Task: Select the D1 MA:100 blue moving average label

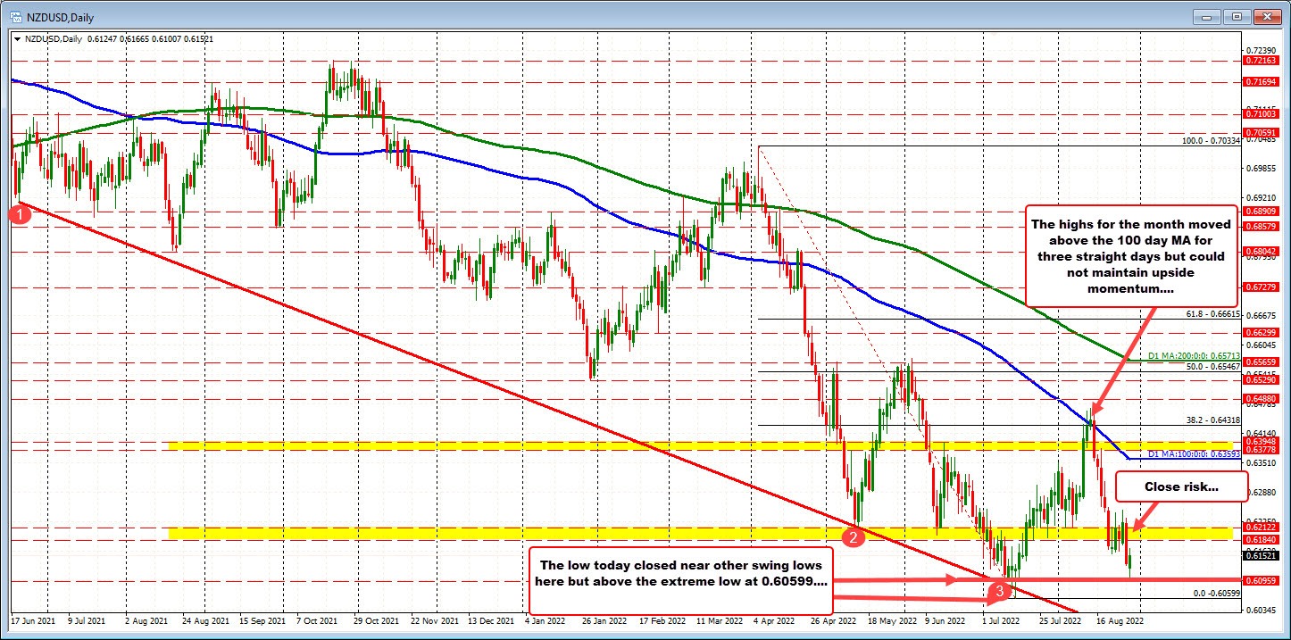Action: tap(1195, 454)
